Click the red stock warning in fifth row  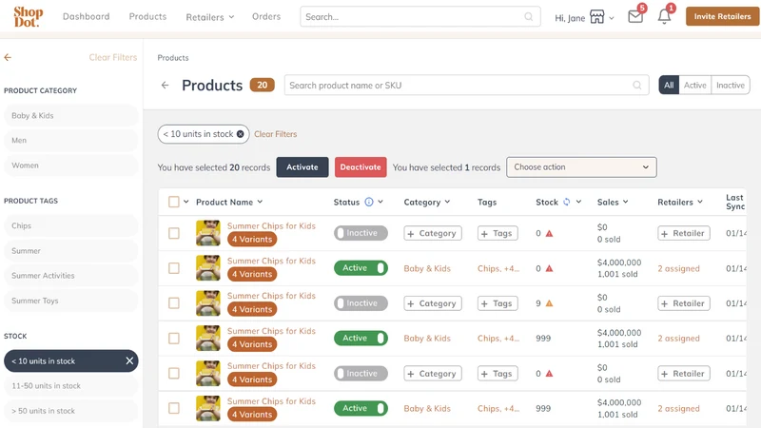(x=550, y=374)
